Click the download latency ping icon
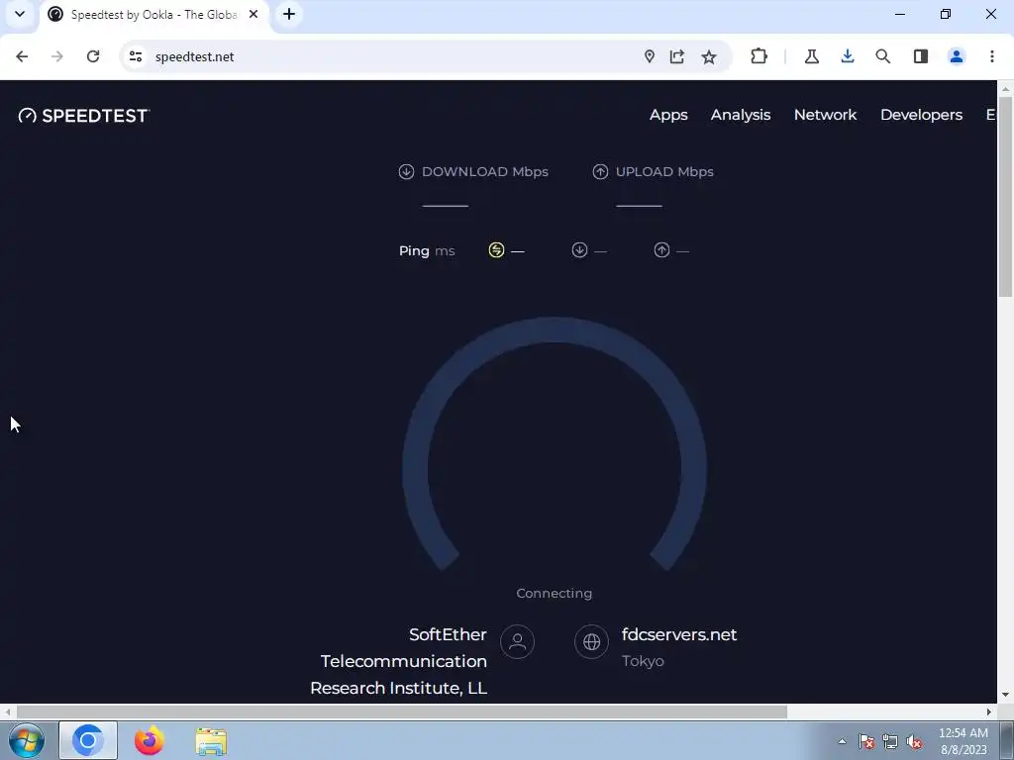The height and width of the screenshot is (760, 1014). pyautogui.click(x=579, y=250)
